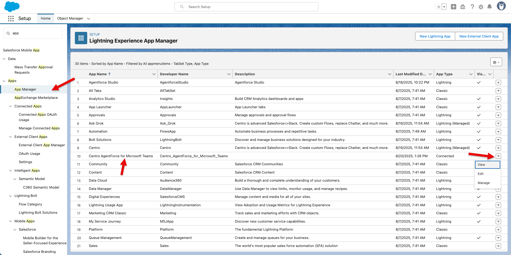Choose Manage in the row action menu
The height and width of the screenshot is (255, 511).
click(x=484, y=183)
